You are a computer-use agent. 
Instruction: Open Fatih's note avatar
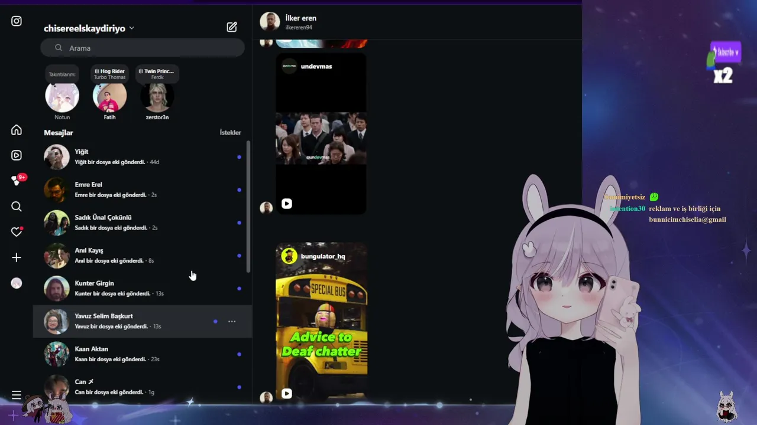109,97
